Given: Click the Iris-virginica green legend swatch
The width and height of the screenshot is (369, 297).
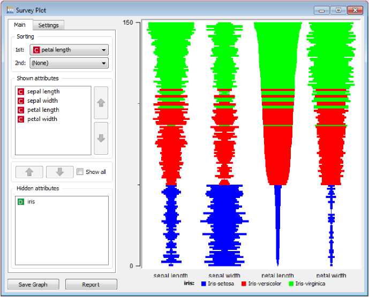Looking at the screenshot, I should [x=291, y=284].
